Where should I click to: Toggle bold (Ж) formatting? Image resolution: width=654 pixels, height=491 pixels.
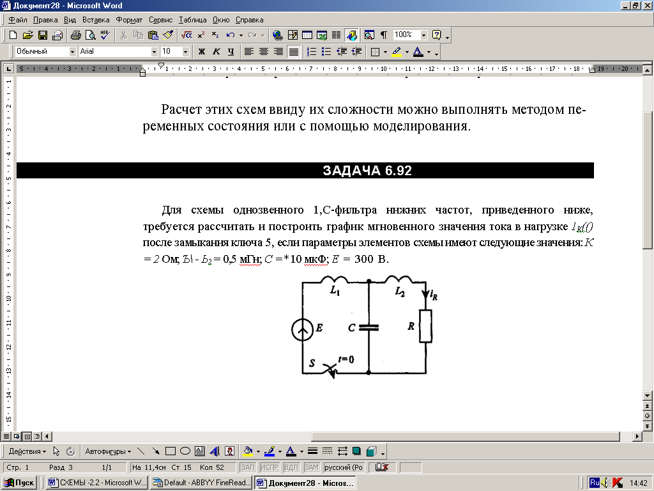(201, 52)
